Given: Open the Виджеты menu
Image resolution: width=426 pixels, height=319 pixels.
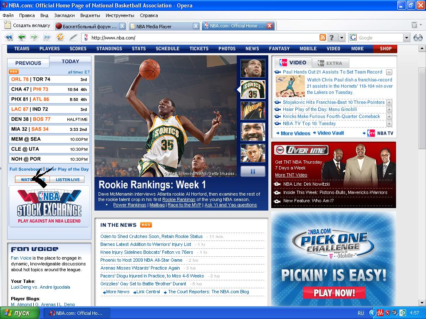Looking at the screenshot, I should click(x=90, y=15).
